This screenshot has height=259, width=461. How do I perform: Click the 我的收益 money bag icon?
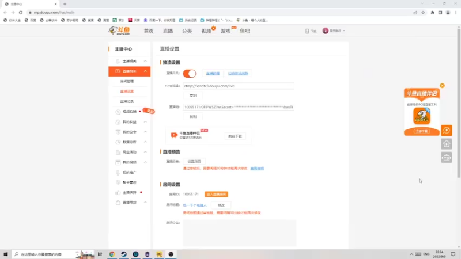[118, 122]
